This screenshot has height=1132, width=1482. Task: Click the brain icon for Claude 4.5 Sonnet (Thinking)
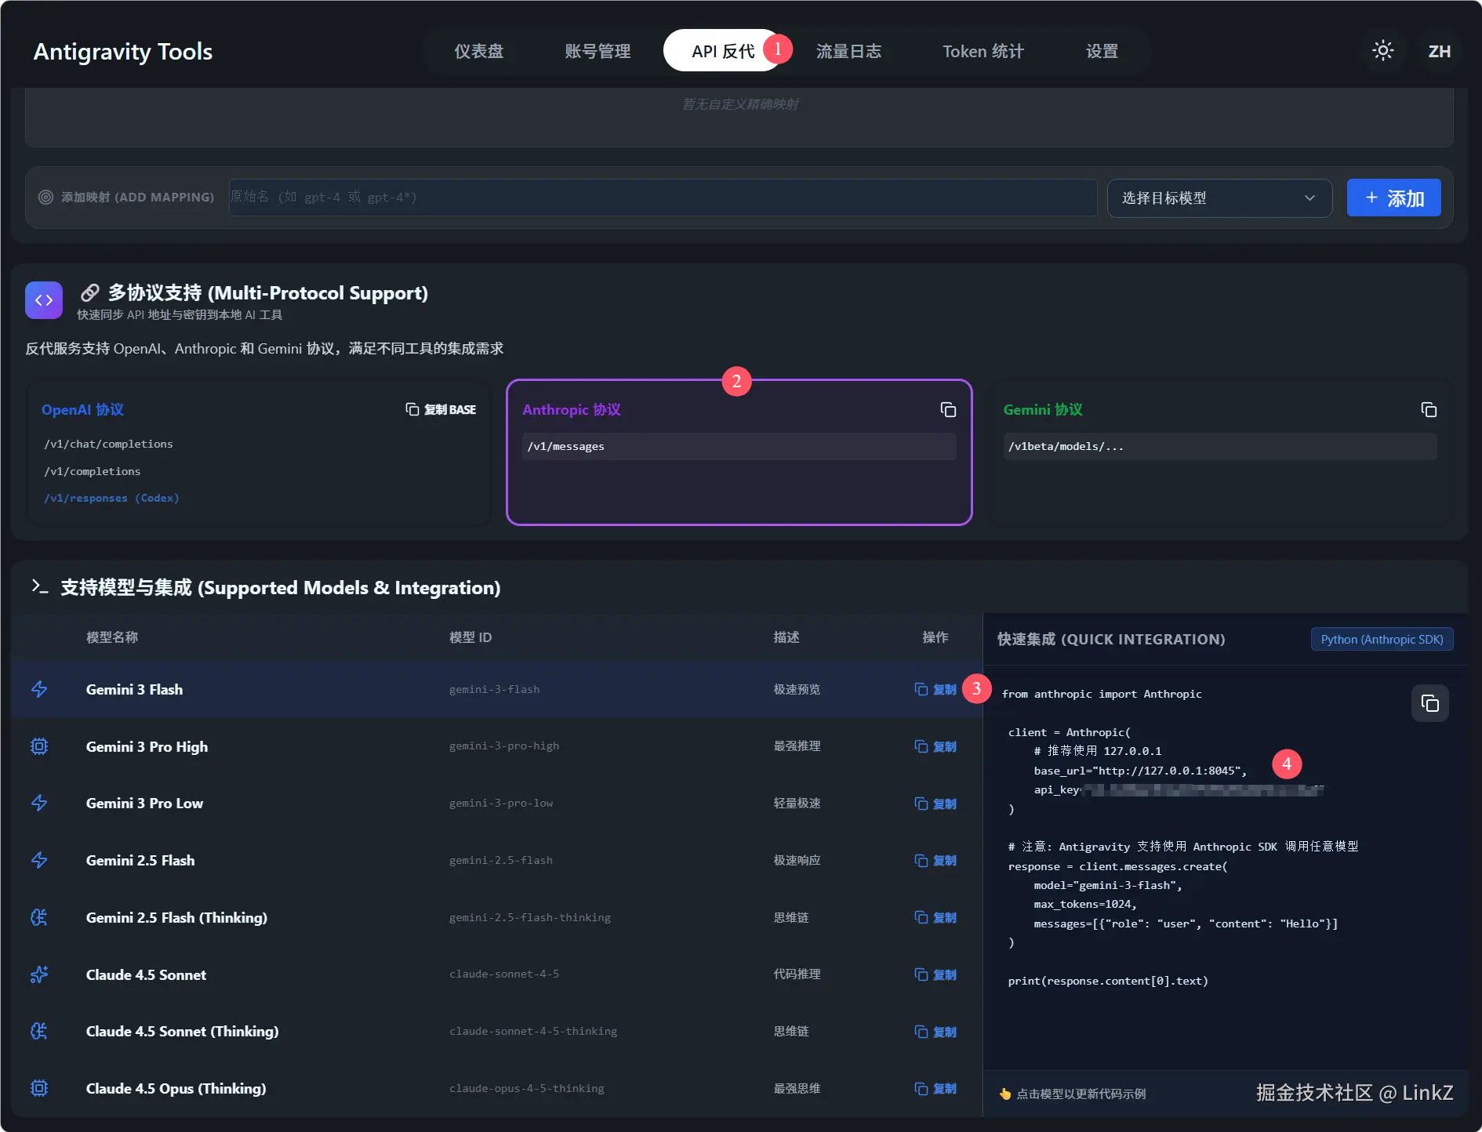39,1031
